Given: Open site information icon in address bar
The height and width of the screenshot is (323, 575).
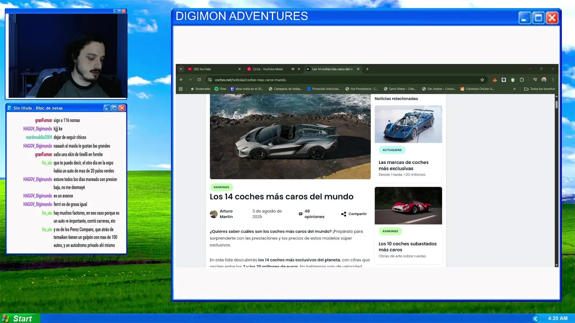Looking at the screenshot, I should click(x=210, y=80).
